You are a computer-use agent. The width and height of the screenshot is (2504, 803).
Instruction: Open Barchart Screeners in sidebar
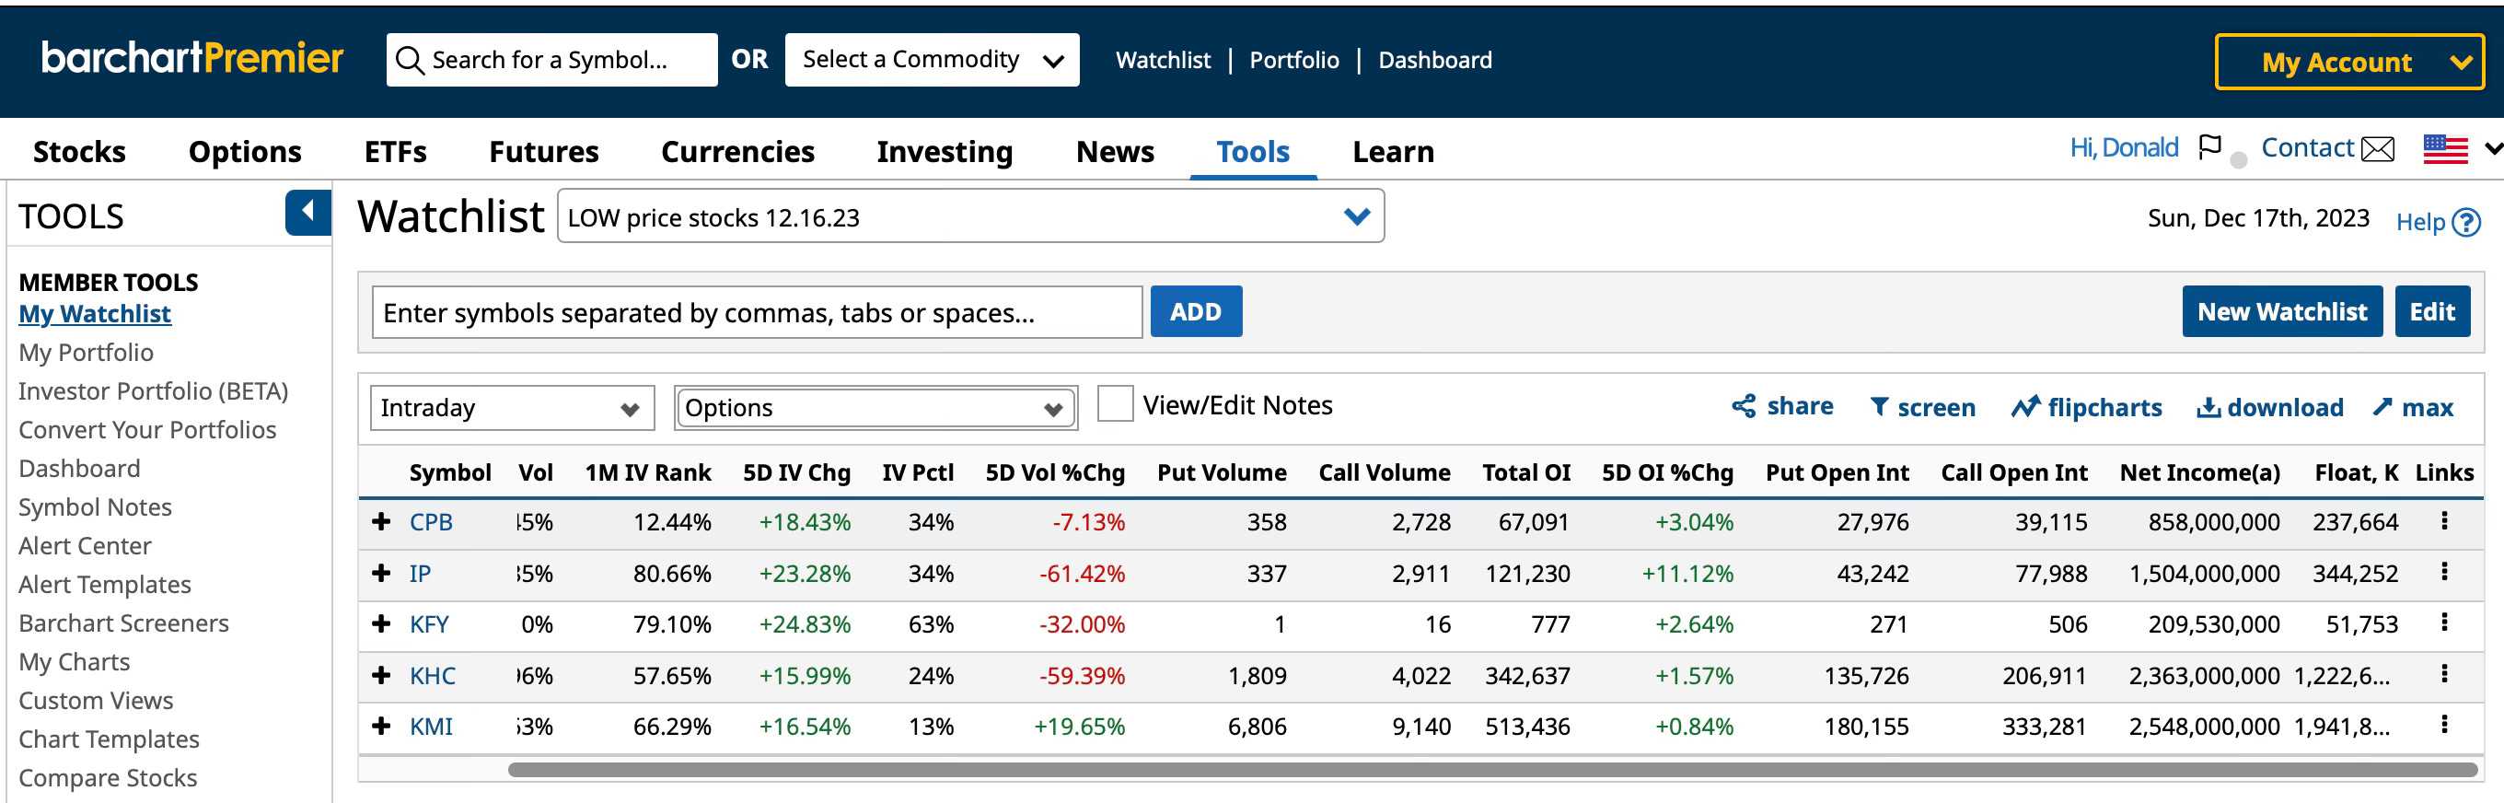(x=123, y=623)
